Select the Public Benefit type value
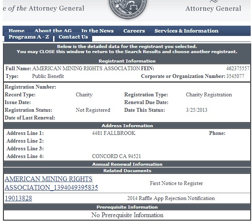Screen dimensions: 252x221 click(48, 76)
